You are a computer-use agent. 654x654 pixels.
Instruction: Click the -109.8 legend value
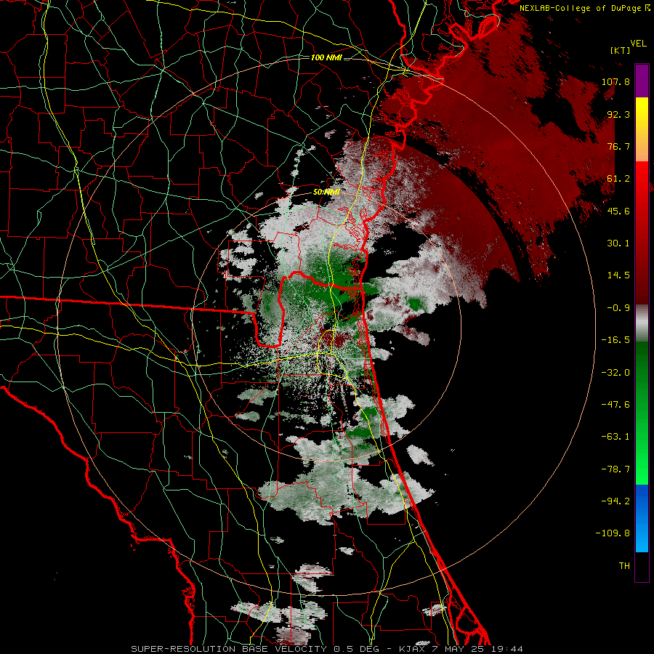coord(613,533)
